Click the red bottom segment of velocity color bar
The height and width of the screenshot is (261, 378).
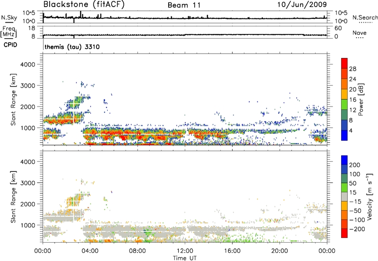(344, 233)
